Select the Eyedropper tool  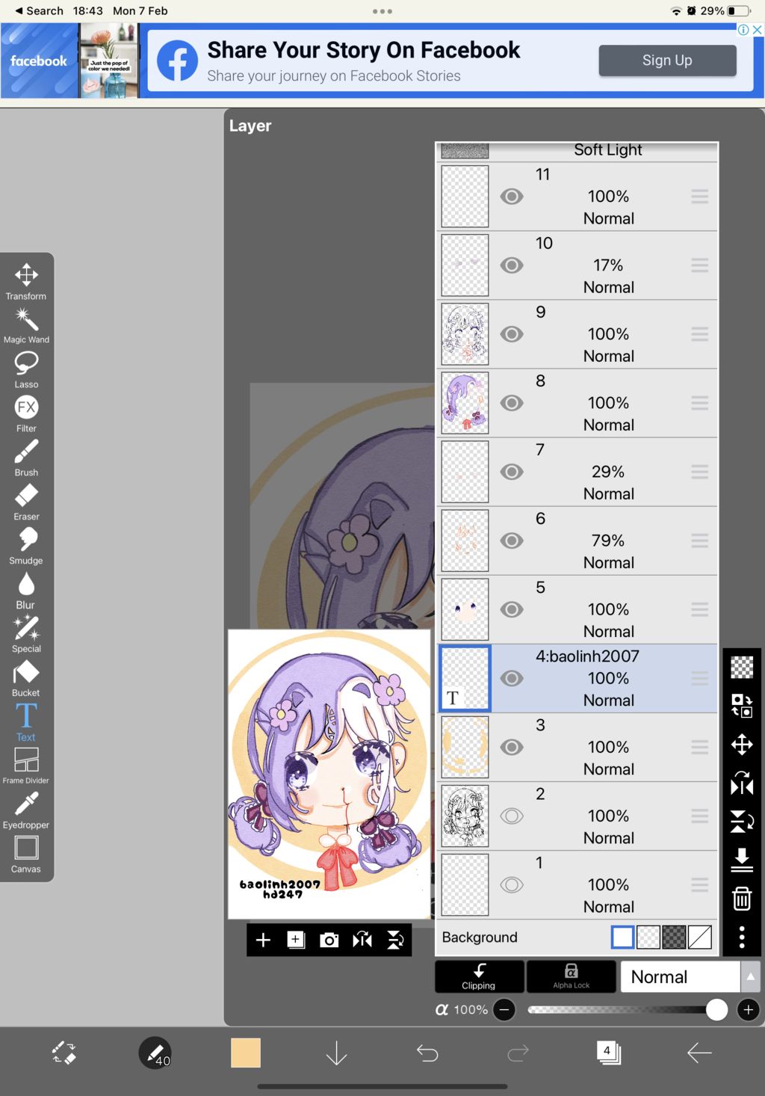point(26,810)
